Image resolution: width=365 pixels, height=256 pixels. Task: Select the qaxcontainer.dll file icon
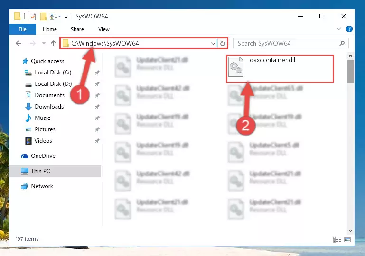pyautogui.click(x=236, y=67)
